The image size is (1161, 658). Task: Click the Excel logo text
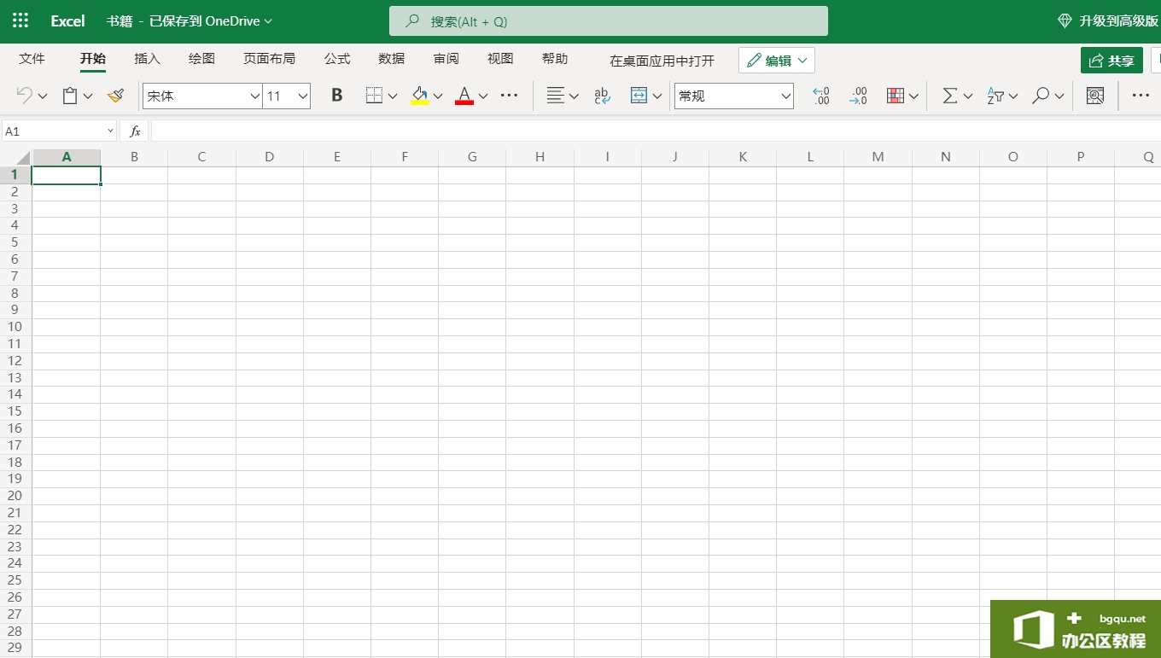pyautogui.click(x=67, y=21)
